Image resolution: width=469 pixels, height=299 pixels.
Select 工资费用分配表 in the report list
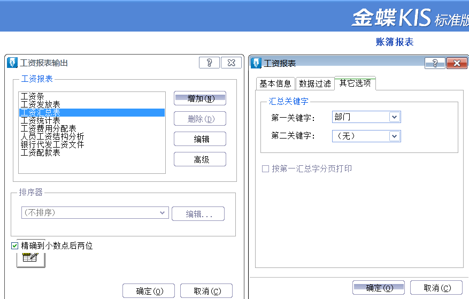[92, 129]
